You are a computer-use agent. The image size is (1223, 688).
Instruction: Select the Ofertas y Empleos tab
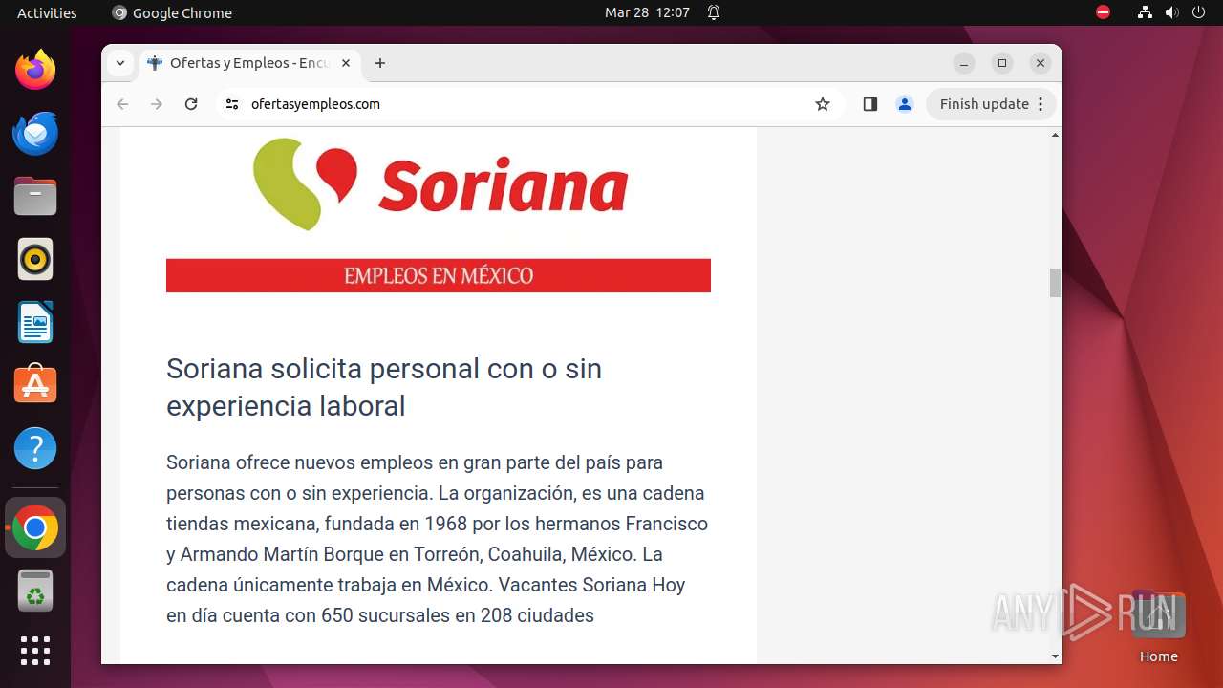click(x=248, y=63)
